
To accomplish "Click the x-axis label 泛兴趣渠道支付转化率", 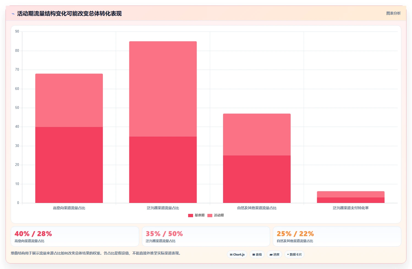I will (x=351, y=208).
